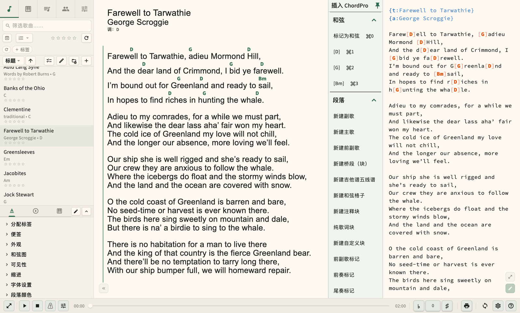Open the Songs tab with music note
520x313 pixels.
9,9
